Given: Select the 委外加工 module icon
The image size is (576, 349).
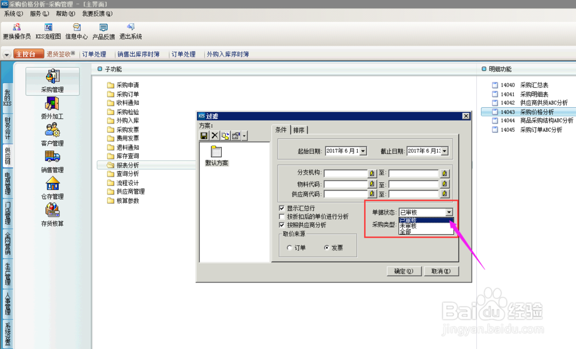Looking at the screenshot, I should pyautogui.click(x=52, y=108).
